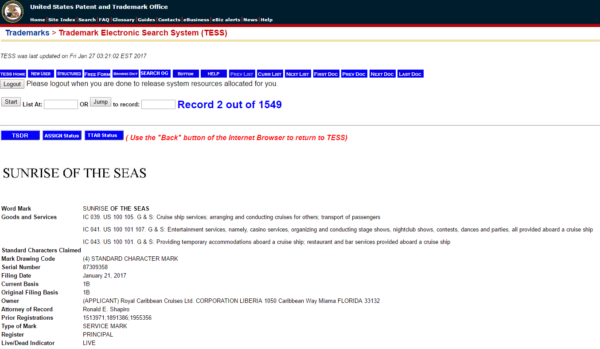
Task: Select SERVICE MARK type value
Action: click(x=105, y=326)
